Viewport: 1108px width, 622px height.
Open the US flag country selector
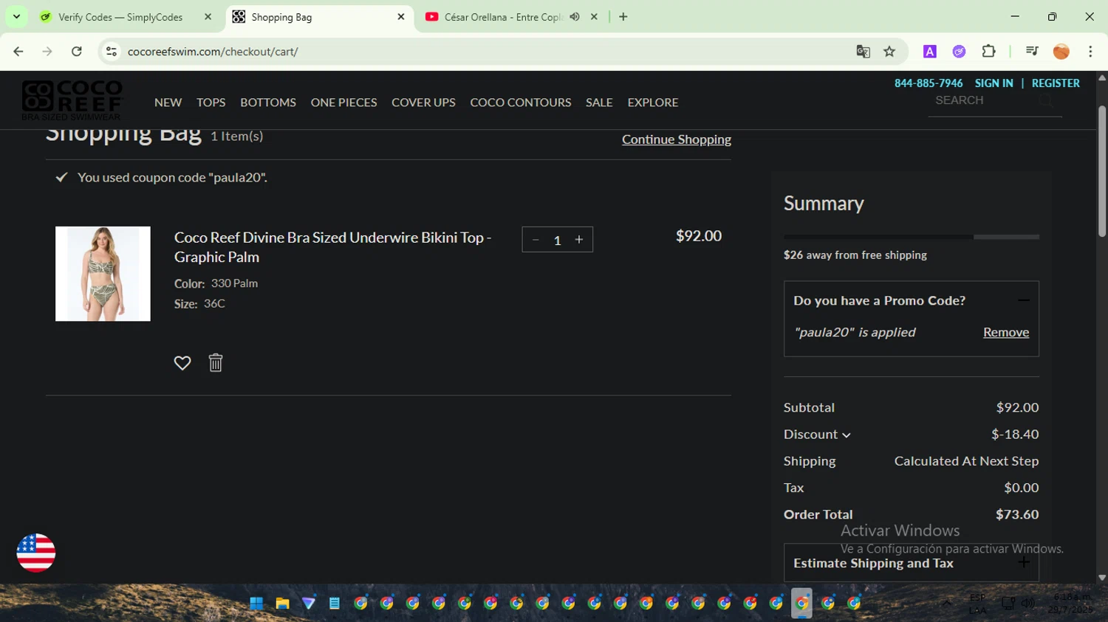tap(36, 553)
